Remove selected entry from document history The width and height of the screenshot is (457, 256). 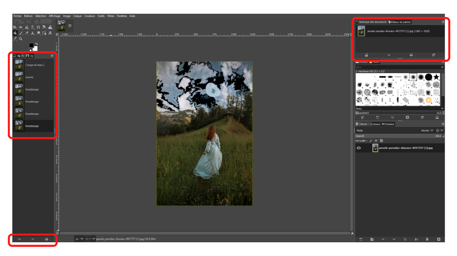[389, 55]
